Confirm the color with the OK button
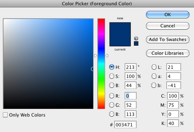The image size is (194, 132). [168, 14]
